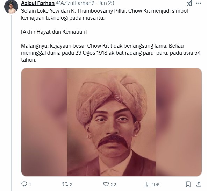Click the Jan 29 timestamp

106,3
